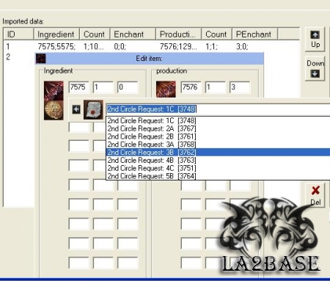Edit the ingredient ID field showing 7575
Viewport: 330px width, 281px height.
point(78,87)
